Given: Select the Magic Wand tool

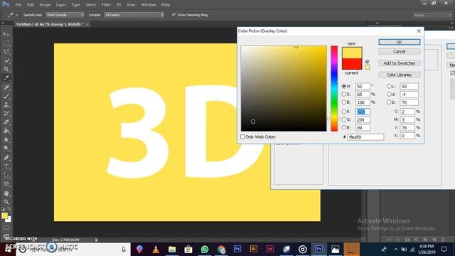Looking at the screenshot, I should coord(6,60).
